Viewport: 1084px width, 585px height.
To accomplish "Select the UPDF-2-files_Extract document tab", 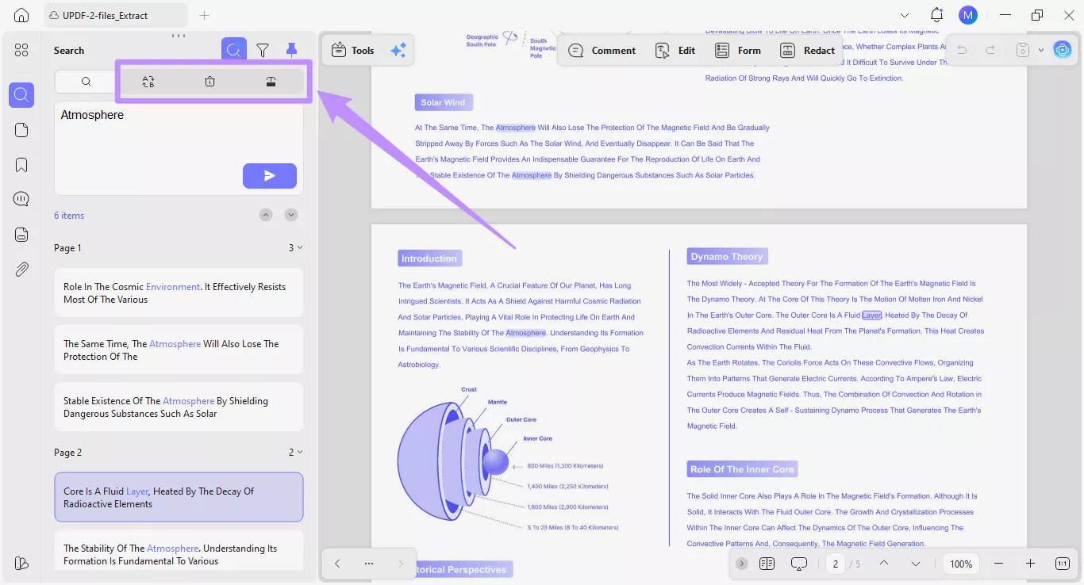I will click(x=115, y=14).
